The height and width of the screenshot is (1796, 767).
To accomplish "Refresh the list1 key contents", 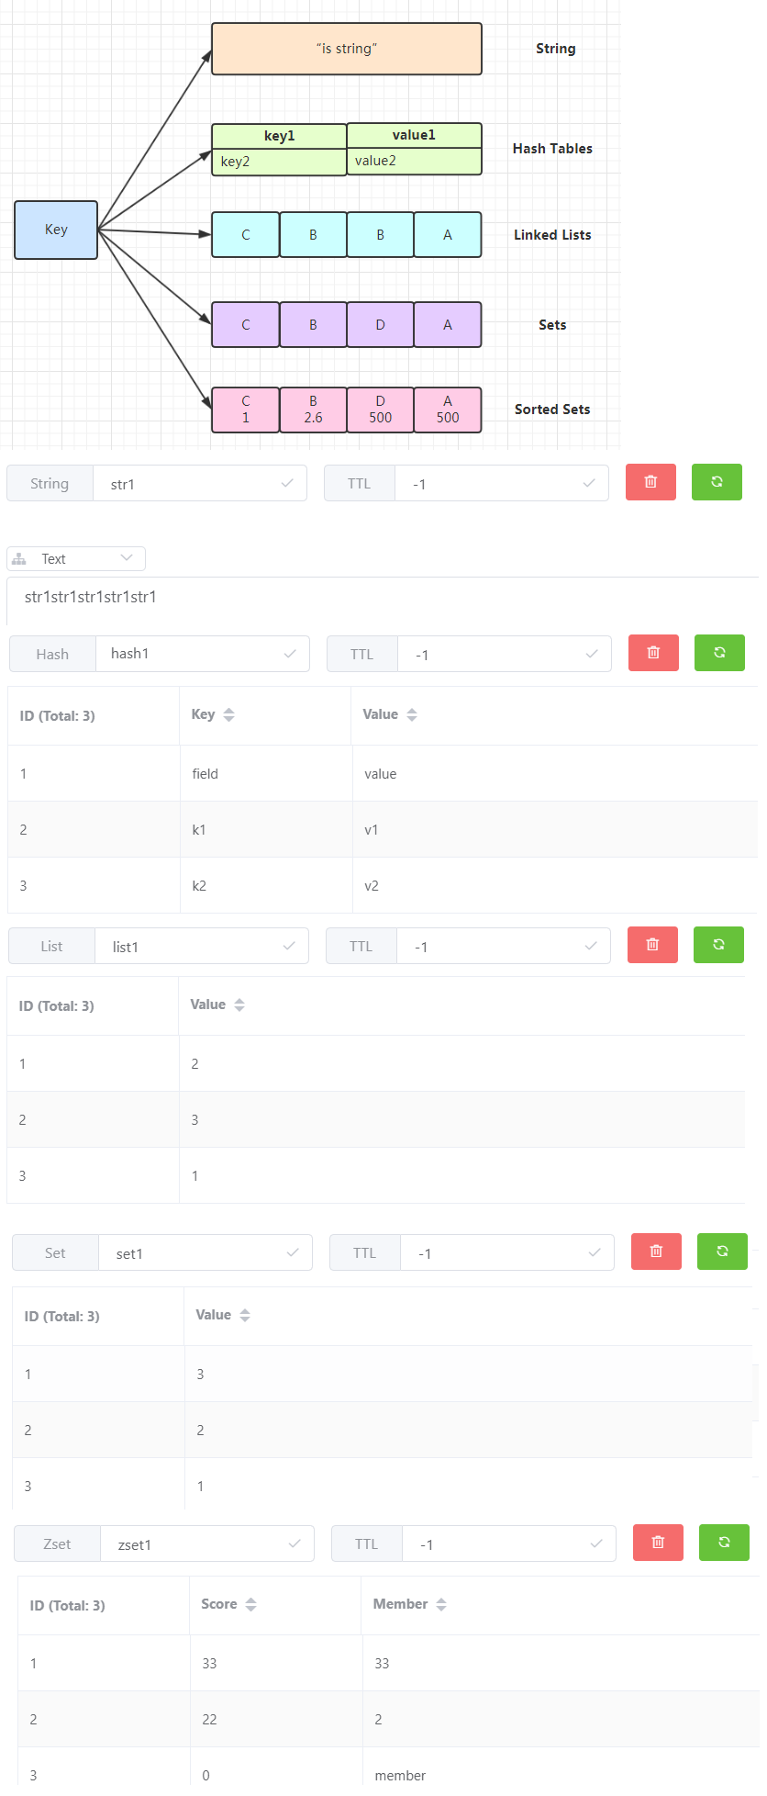I will (x=718, y=945).
